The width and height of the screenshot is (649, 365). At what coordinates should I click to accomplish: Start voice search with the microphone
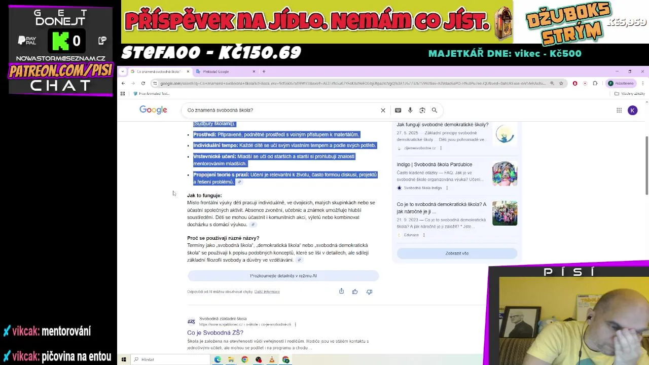410,110
